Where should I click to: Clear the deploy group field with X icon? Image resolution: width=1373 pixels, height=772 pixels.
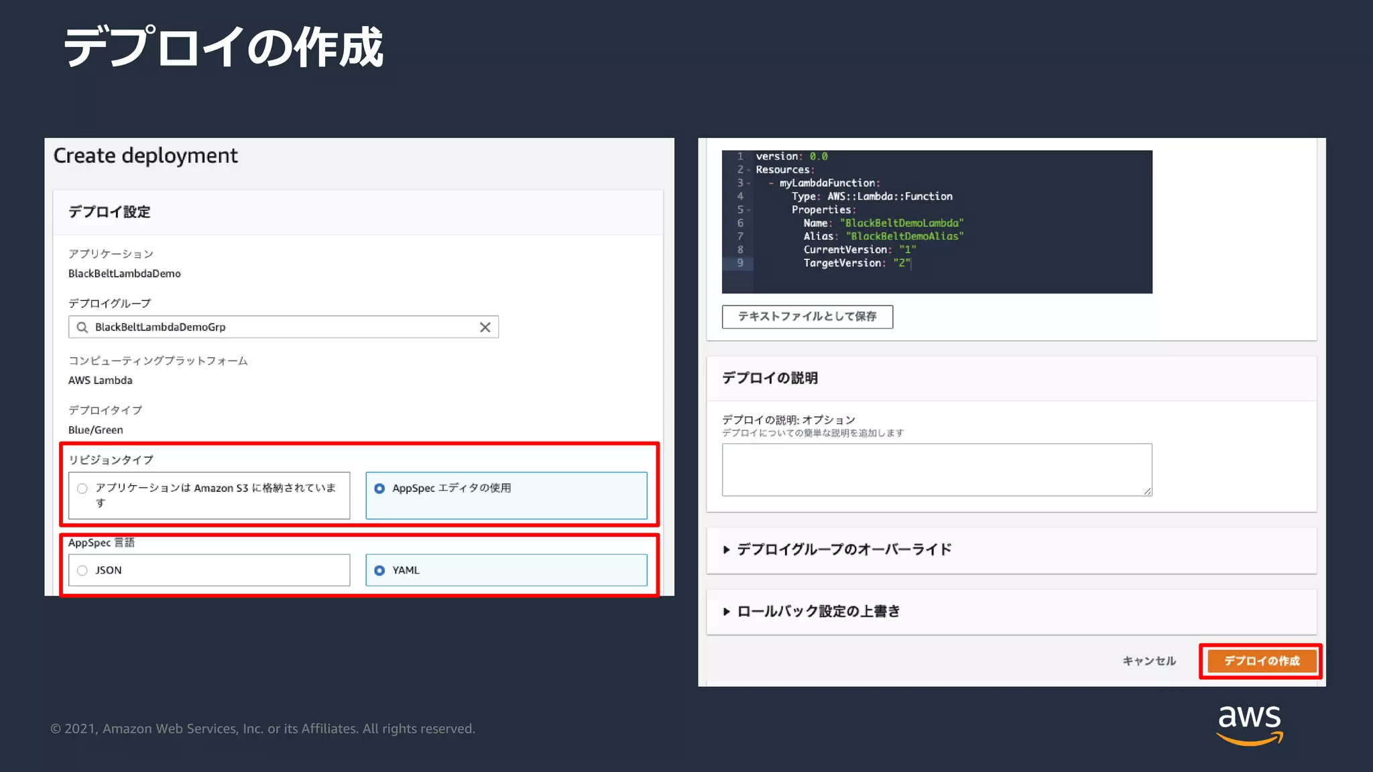click(485, 327)
